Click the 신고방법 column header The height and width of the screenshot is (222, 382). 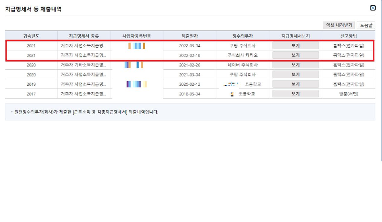point(349,36)
